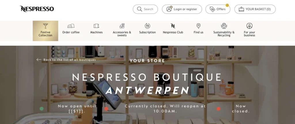Click the coffee machine icon above Machines
Viewport: 295px width, 124px height.
pyautogui.click(x=96, y=26)
